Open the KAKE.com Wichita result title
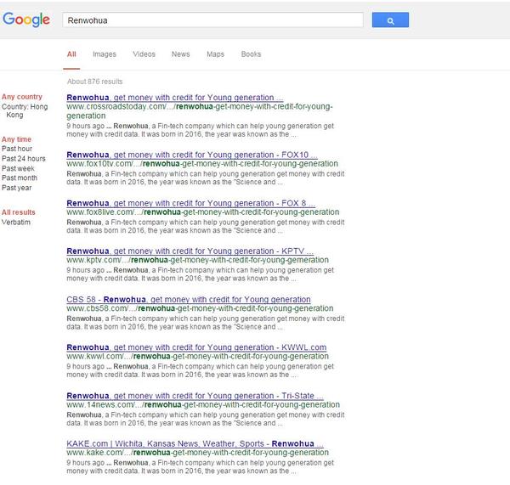The image size is (510, 485). pyautogui.click(x=195, y=443)
